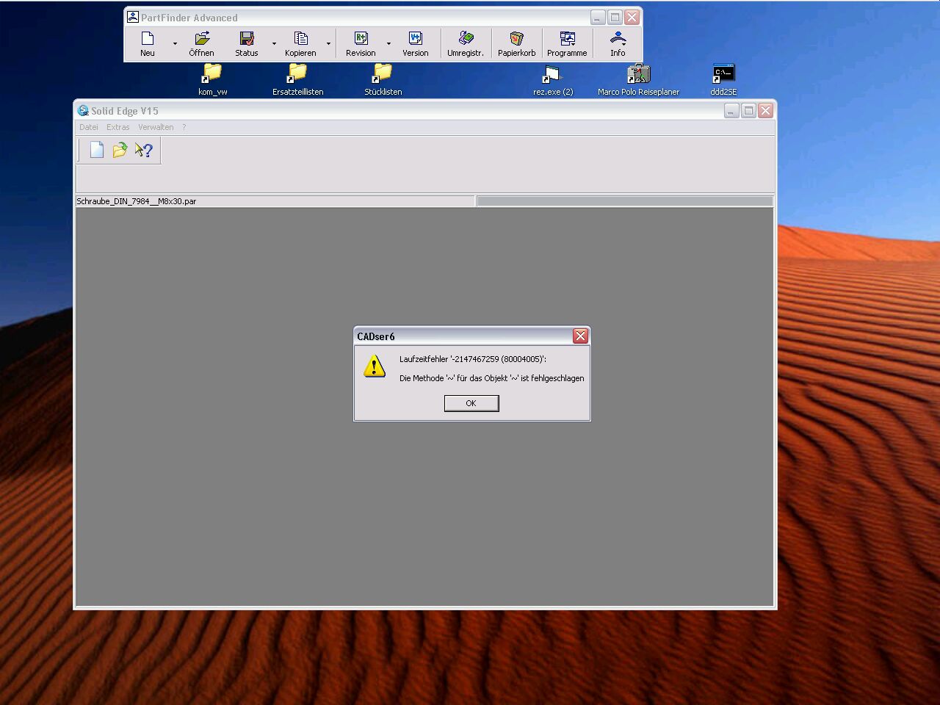
Task: Click Revision icon in PartFinder toolbar
Action: point(361,43)
